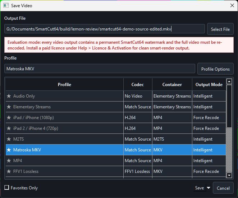238x198 pixels.
Task: Click Elementary Streams container in Audio Only row
Action: pyautogui.click(x=172, y=96)
